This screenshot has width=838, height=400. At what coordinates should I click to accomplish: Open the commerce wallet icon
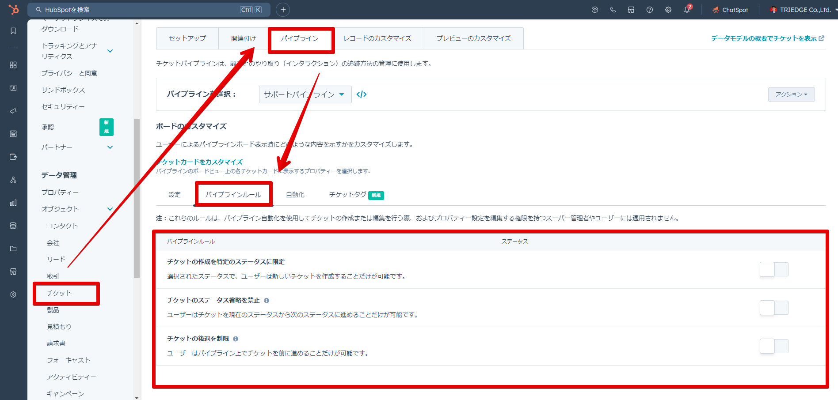coord(13,157)
